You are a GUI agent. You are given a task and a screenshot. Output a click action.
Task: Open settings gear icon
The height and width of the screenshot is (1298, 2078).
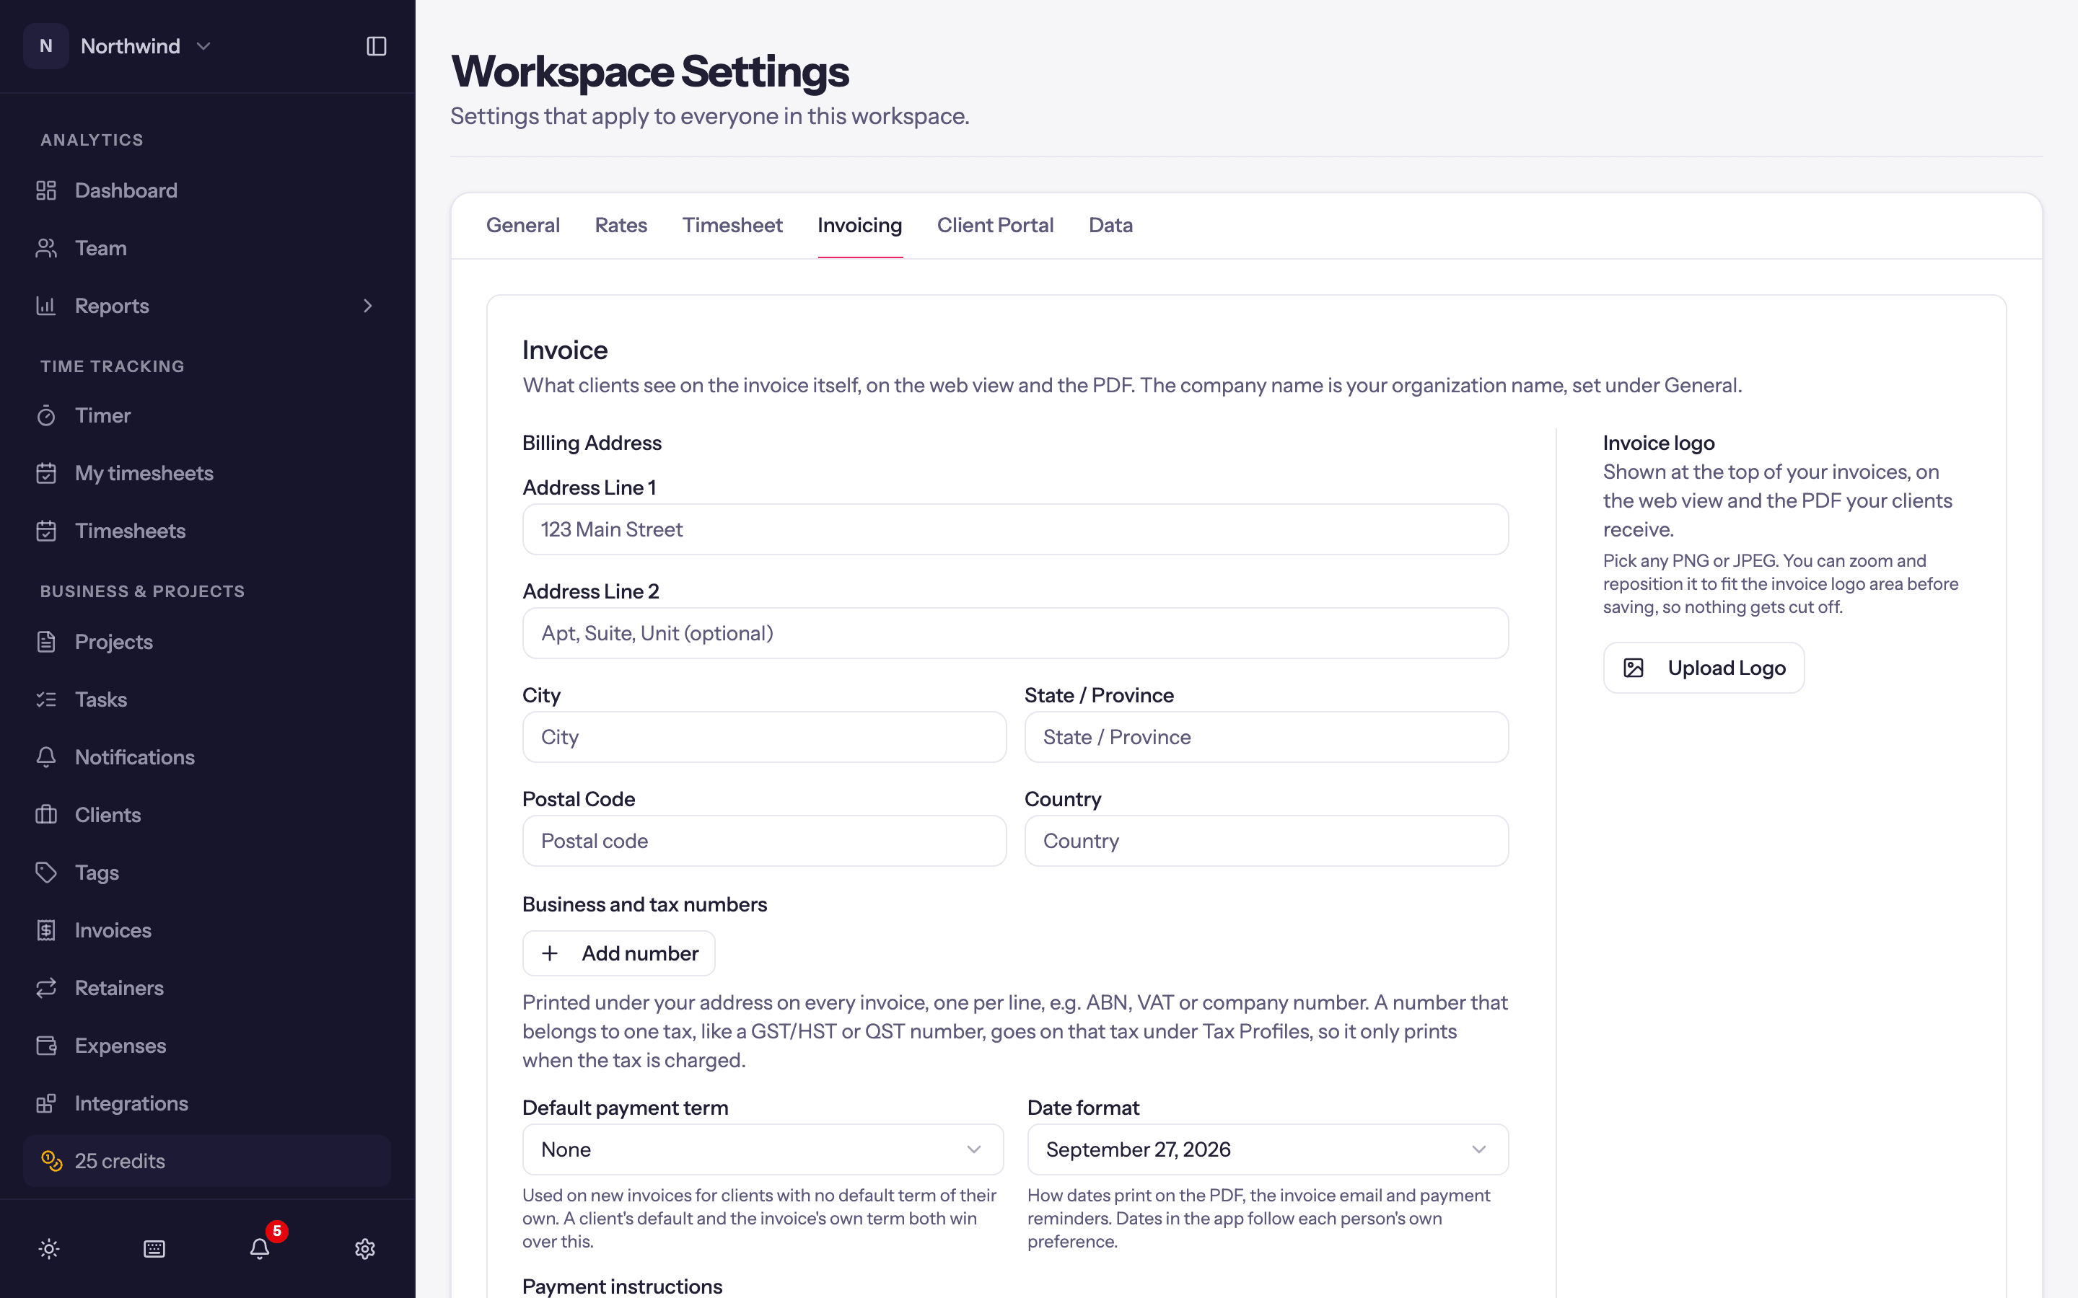click(365, 1249)
